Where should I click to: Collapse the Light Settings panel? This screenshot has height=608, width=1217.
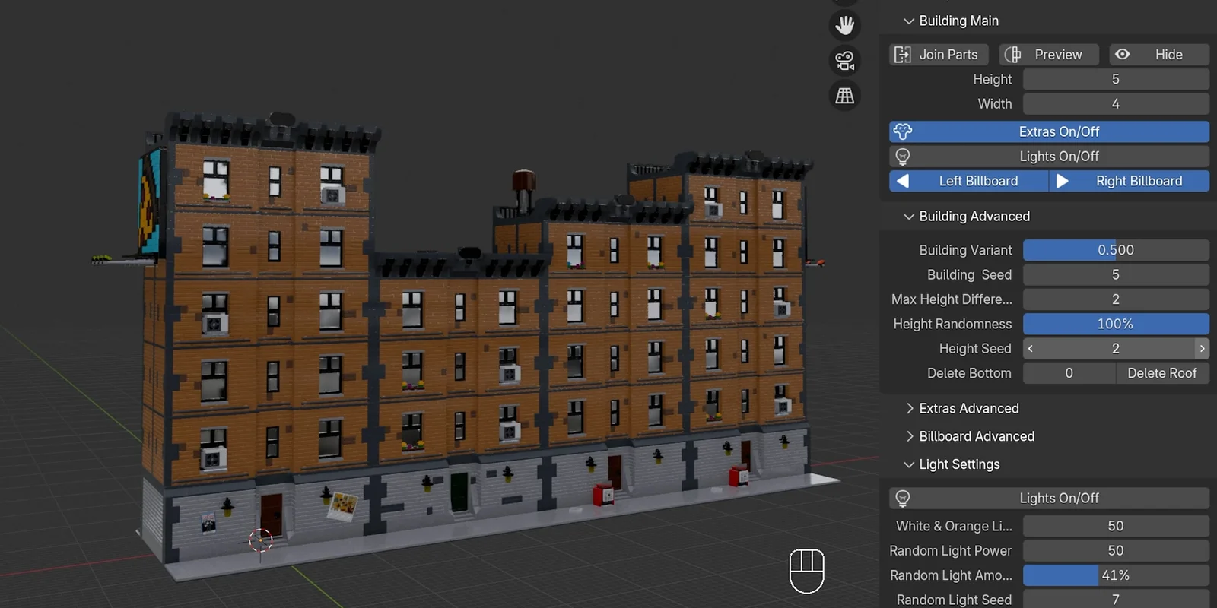(x=908, y=465)
